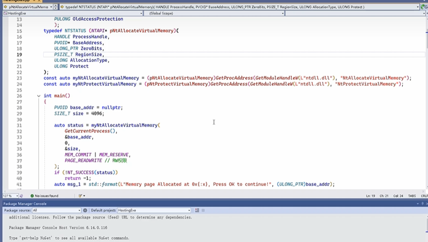Click pNtAllocateVirtualMemory typedef name on line 15

tap(142, 31)
